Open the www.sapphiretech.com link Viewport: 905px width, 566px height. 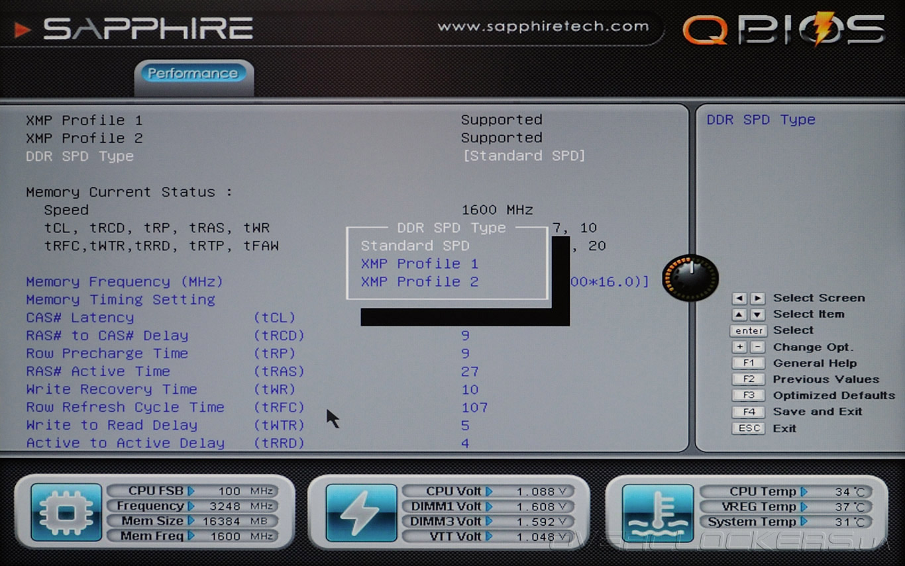pyautogui.click(x=543, y=27)
